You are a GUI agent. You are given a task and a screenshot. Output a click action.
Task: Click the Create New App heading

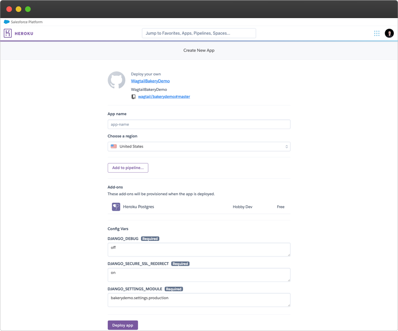(x=199, y=51)
